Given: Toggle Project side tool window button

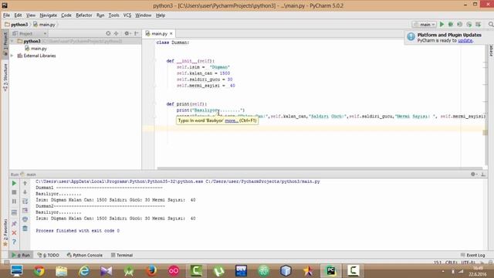Looking at the screenshot, I should pyautogui.click(x=5, y=43).
